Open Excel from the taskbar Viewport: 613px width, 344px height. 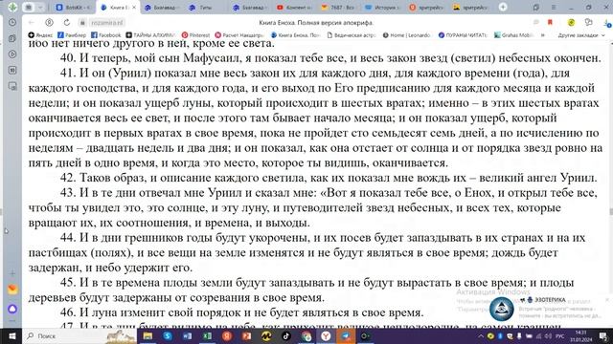coord(207,335)
